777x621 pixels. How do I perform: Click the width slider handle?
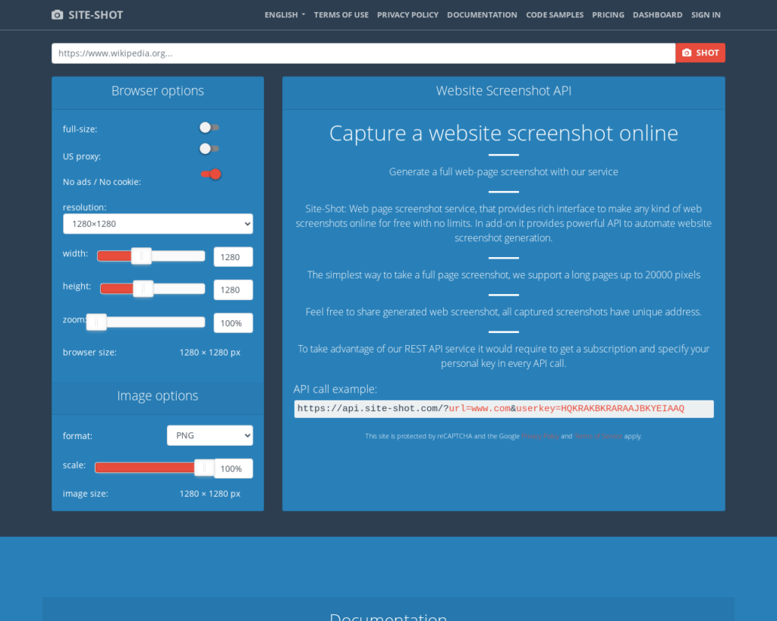tap(141, 256)
